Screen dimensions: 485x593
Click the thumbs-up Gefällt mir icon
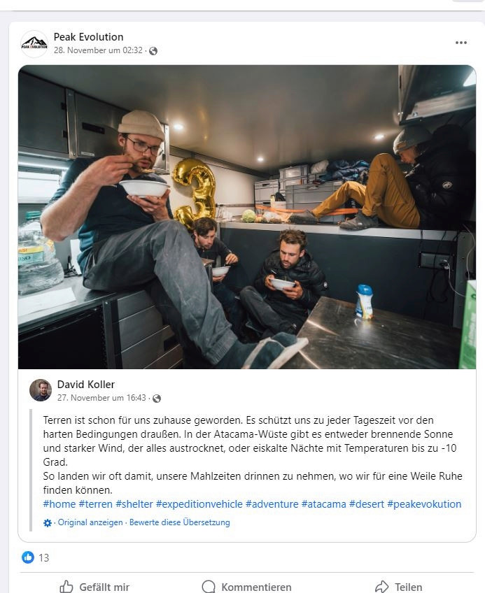[x=66, y=587]
